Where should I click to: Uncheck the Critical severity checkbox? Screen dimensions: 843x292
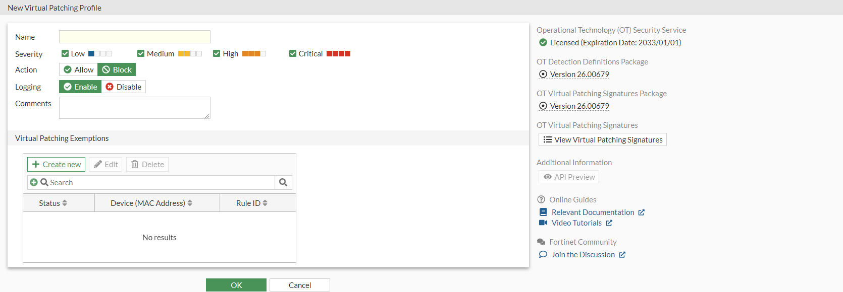click(x=293, y=53)
